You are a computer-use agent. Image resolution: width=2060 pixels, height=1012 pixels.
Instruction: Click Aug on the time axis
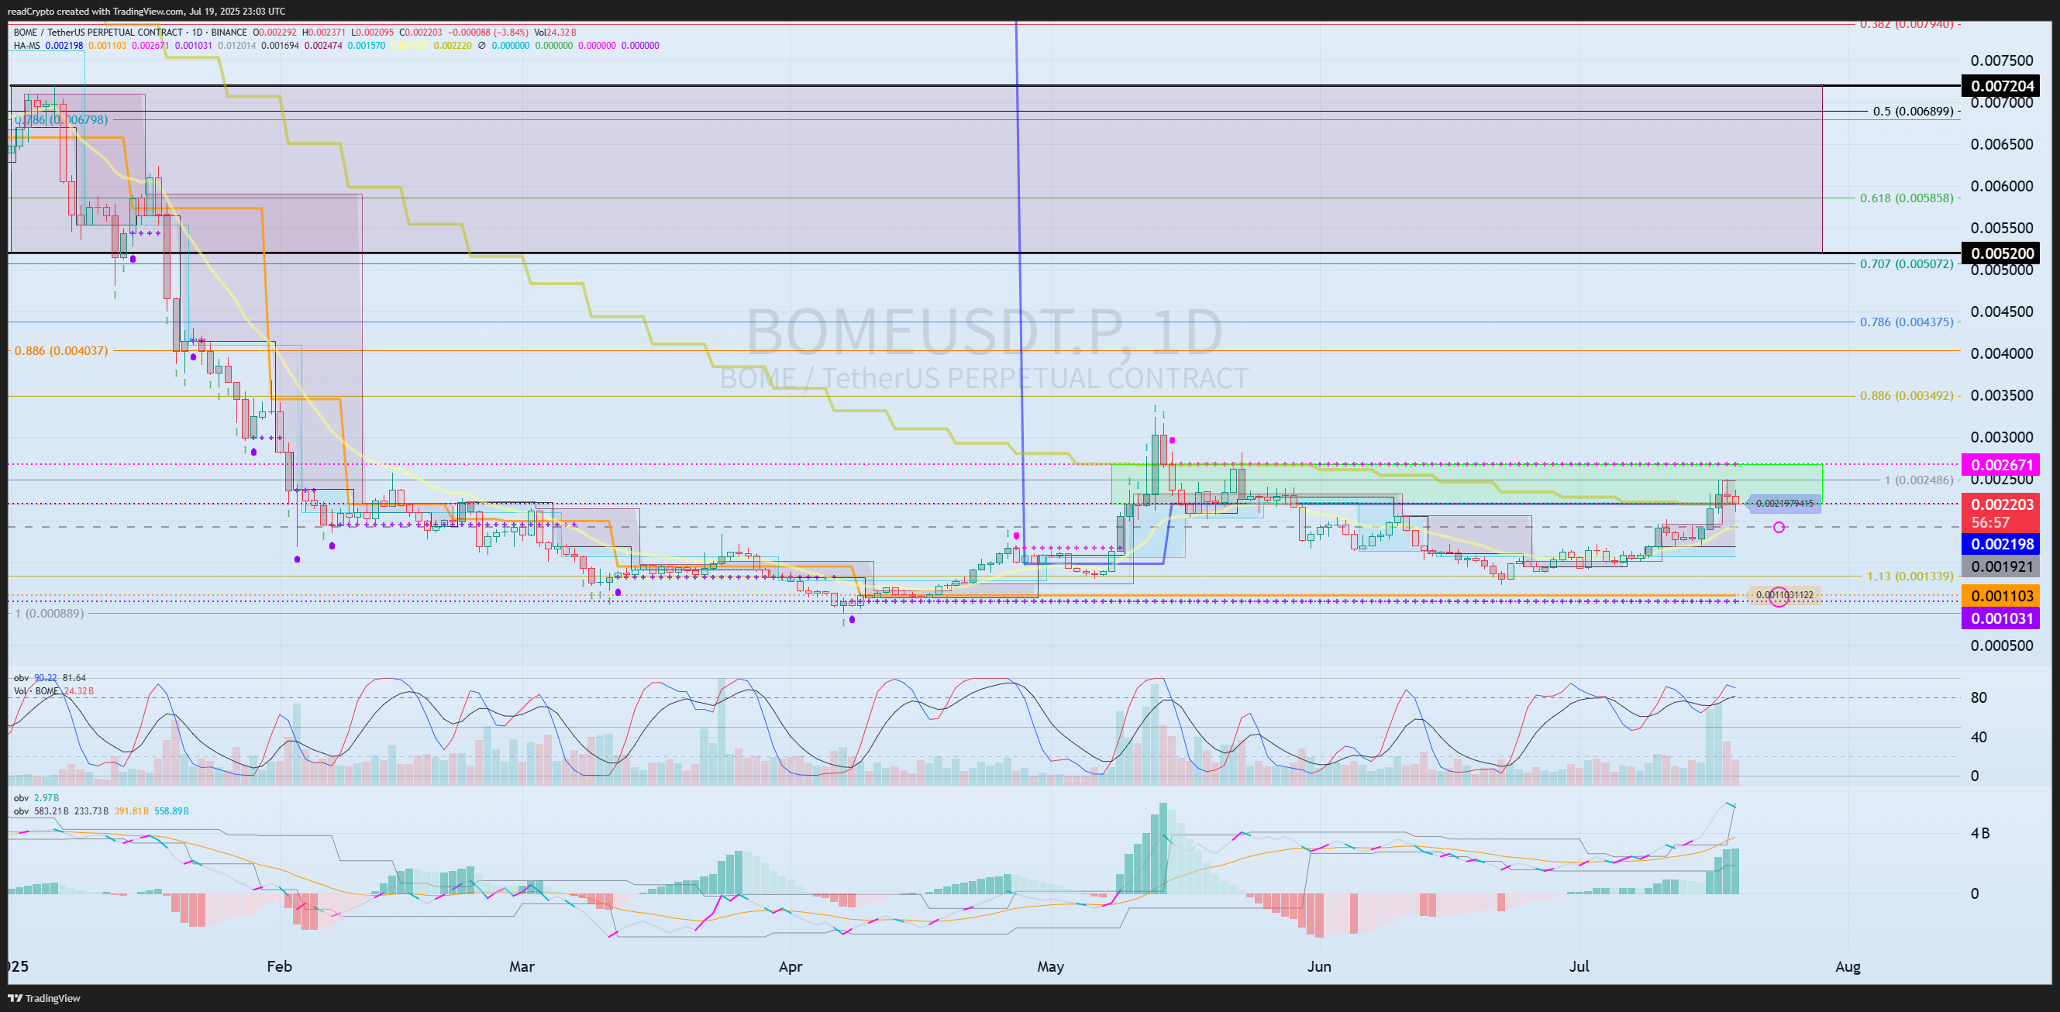pos(1848,966)
